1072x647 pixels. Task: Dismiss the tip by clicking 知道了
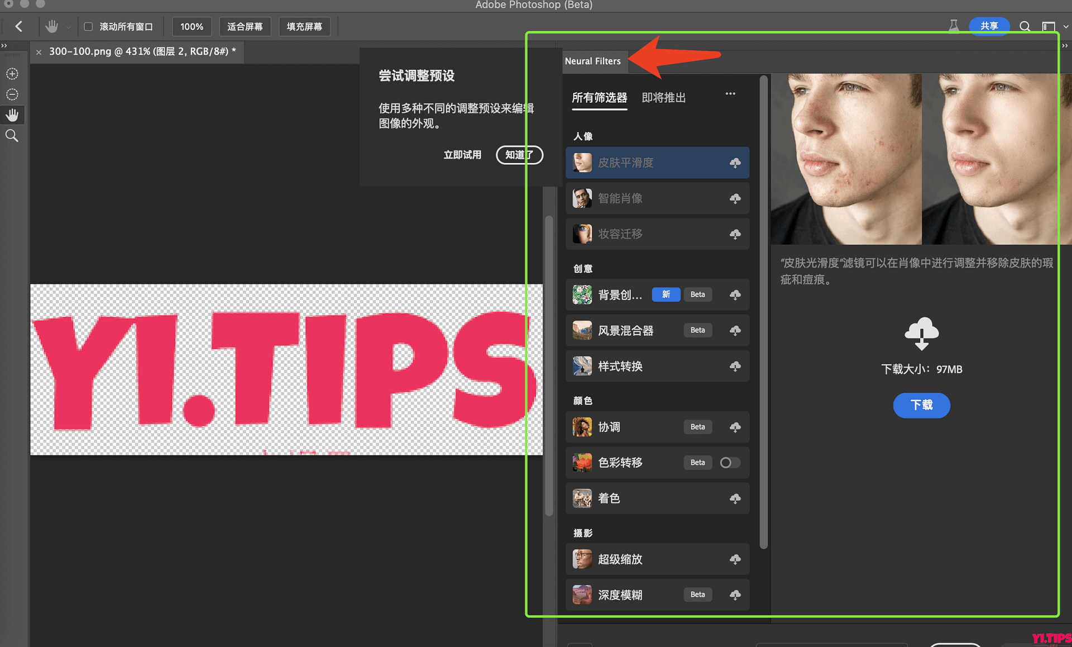coord(519,155)
